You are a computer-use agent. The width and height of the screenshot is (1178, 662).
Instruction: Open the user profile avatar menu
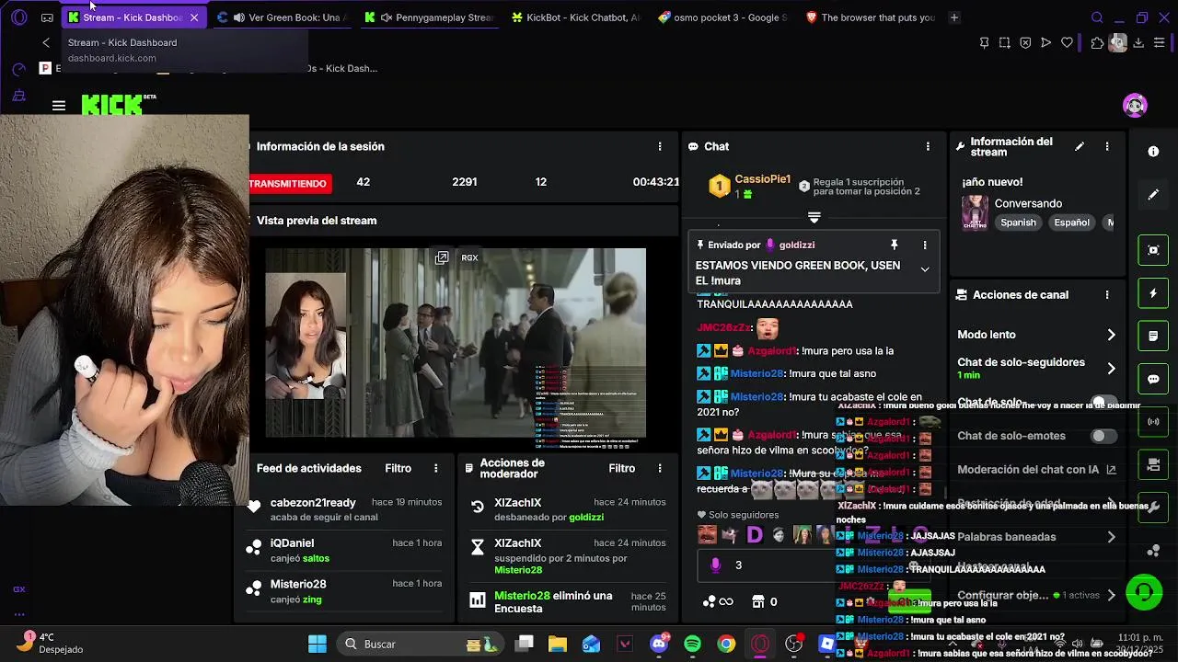pyautogui.click(x=1135, y=105)
